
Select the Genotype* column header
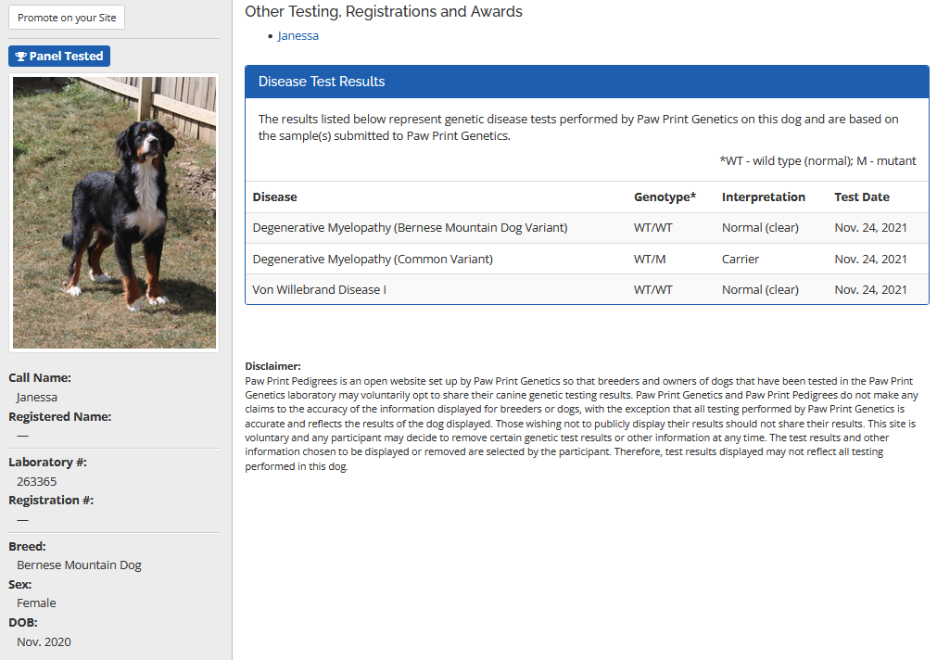coord(665,197)
